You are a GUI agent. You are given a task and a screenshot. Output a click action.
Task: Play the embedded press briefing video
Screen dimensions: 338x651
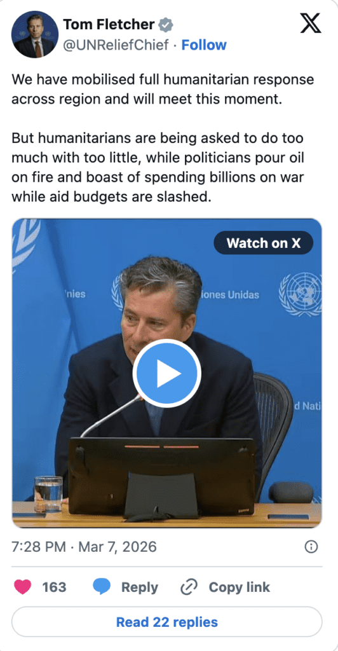(x=166, y=373)
